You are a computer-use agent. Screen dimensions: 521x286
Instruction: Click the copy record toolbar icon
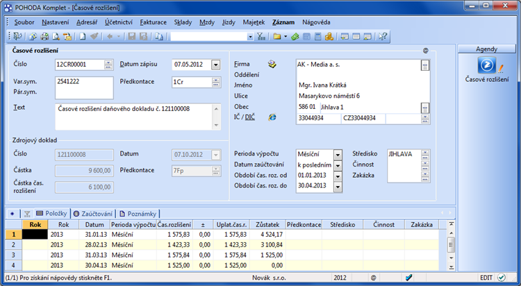coord(159,37)
